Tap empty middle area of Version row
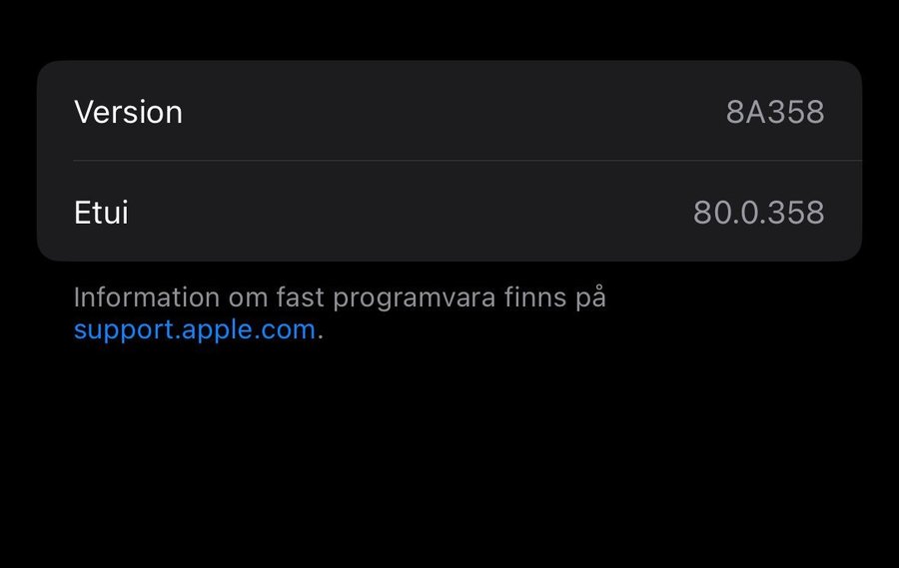Screen dimensions: 899x568 pyautogui.click(x=452, y=112)
